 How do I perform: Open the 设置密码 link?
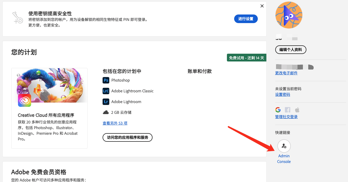[x=282, y=94]
